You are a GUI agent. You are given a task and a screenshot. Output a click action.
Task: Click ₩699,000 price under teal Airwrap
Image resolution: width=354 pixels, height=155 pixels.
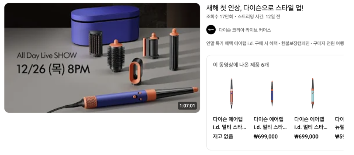point(307,136)
